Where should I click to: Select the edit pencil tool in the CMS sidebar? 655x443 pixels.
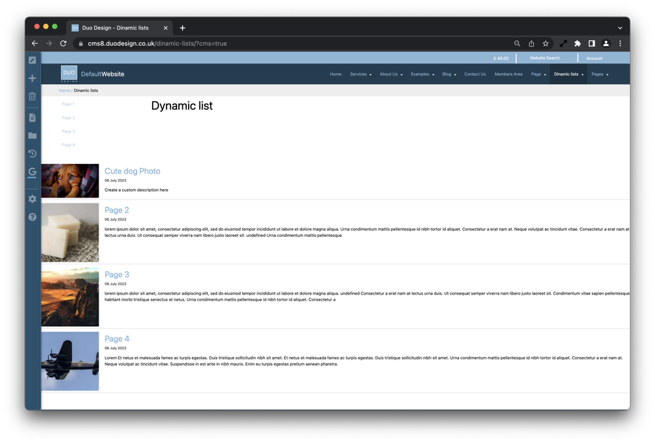[x=32, y=60]
